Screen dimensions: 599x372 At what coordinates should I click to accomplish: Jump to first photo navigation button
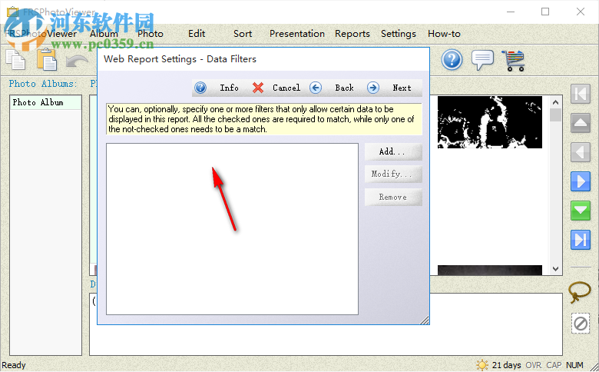[x=581, y=94]
